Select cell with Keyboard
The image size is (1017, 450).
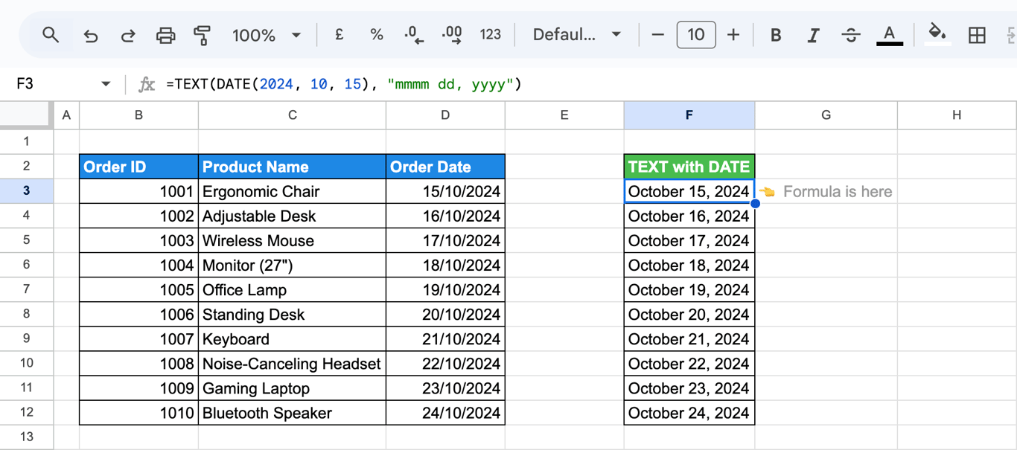coord(292,338)
